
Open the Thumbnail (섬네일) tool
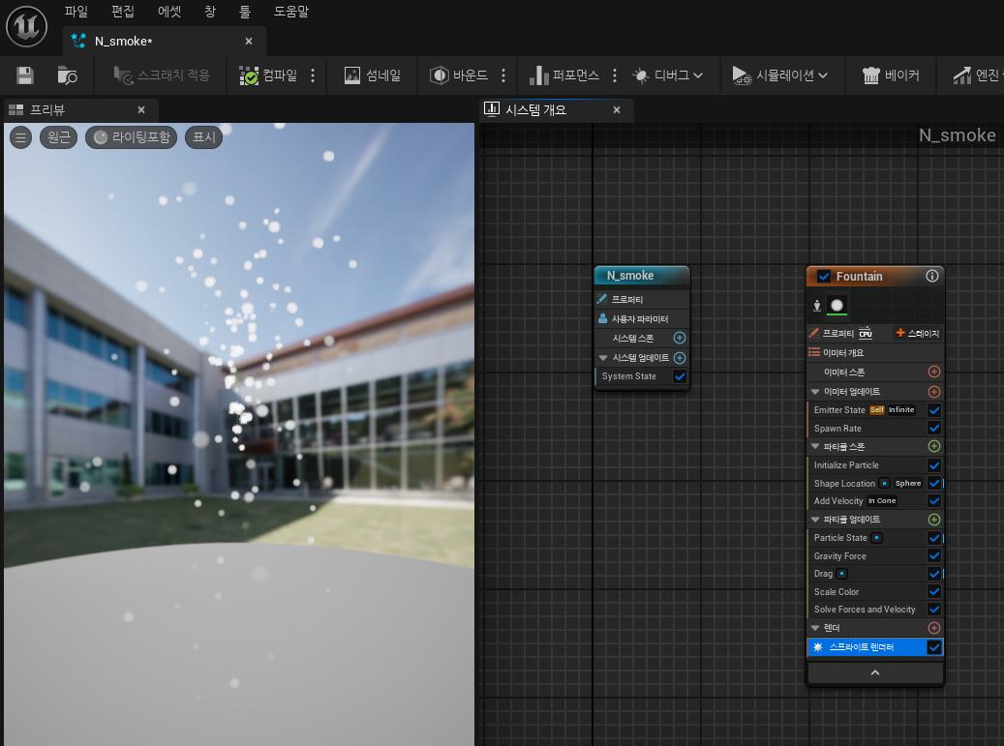372,75
